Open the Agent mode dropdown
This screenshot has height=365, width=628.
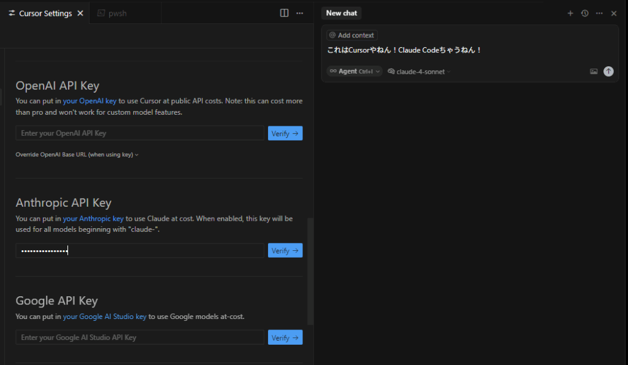coord(354,71)
